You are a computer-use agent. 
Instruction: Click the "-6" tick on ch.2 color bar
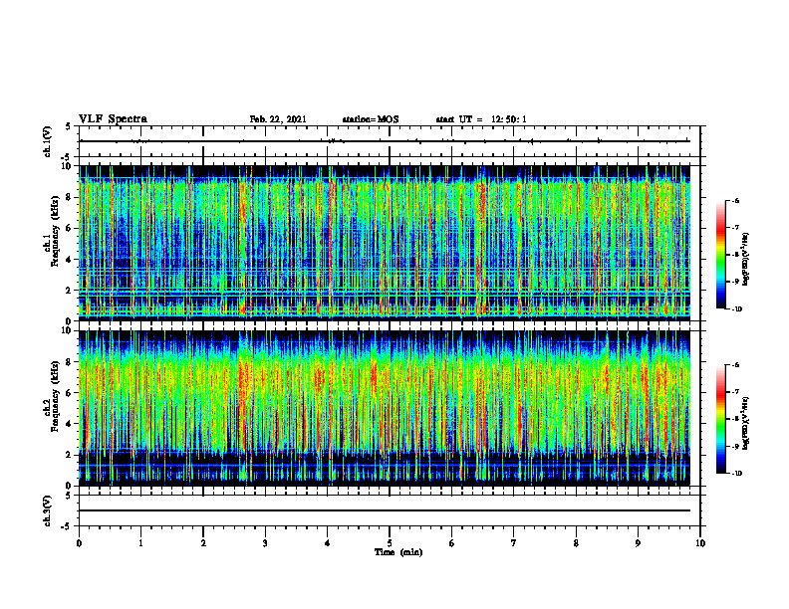pos(735,365)
